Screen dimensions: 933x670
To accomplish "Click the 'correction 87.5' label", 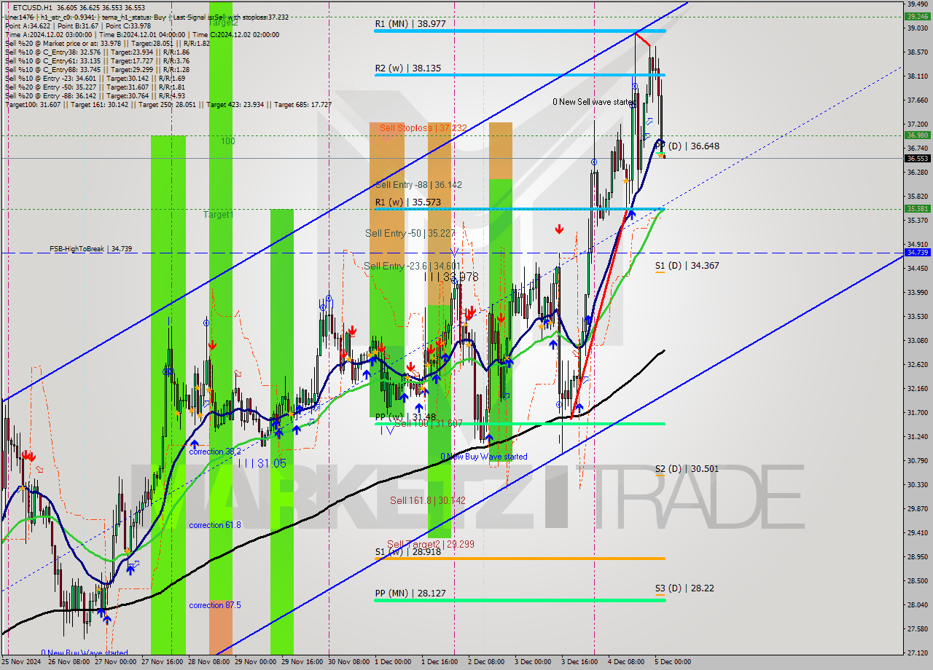I will coord(215,605).
